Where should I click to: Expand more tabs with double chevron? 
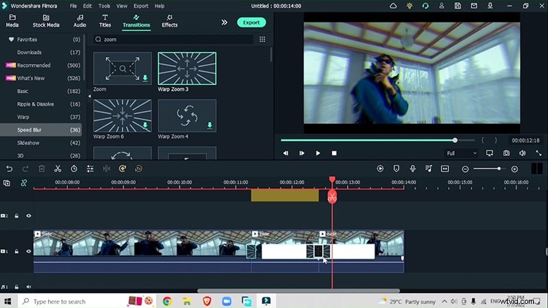click(x=225, y=23)
